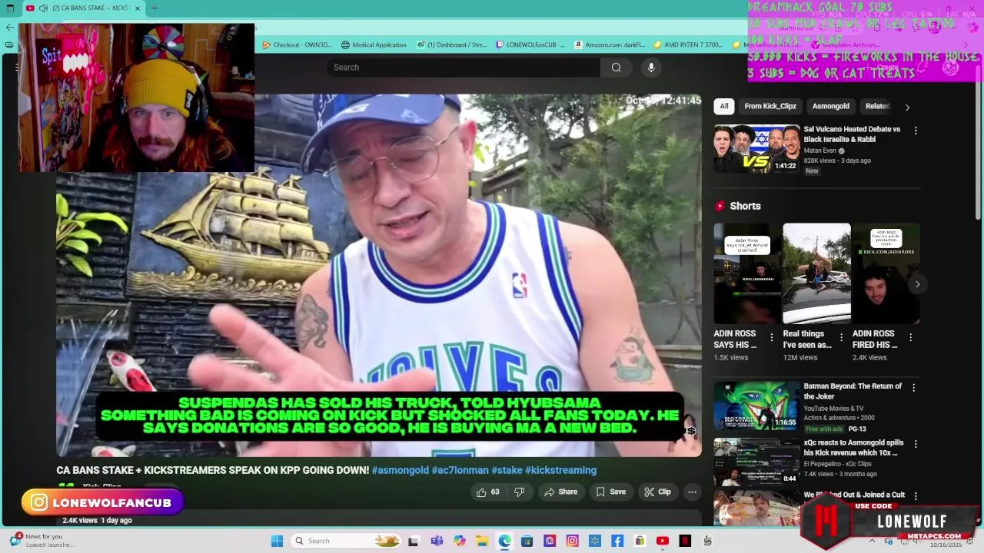Open options for xQc reacts to Asmongold video
The image size is (984, 553).
(915, 444)
